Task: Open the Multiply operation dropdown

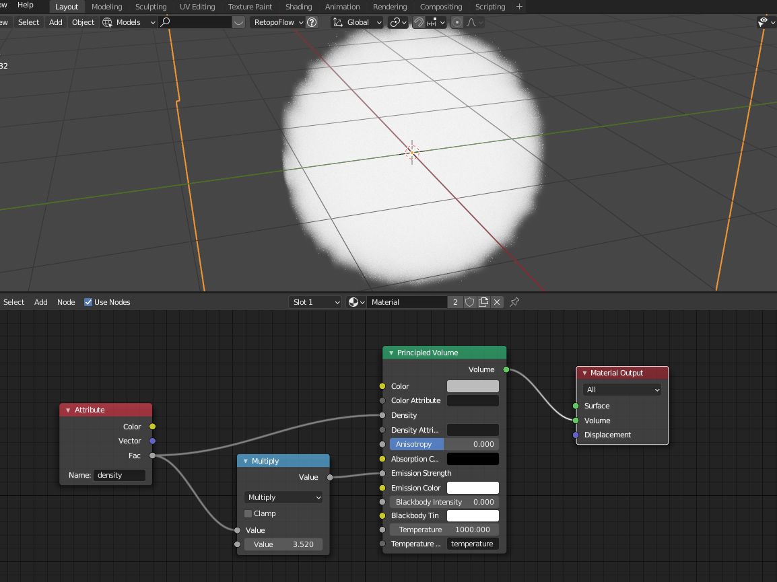Action: 283,497
